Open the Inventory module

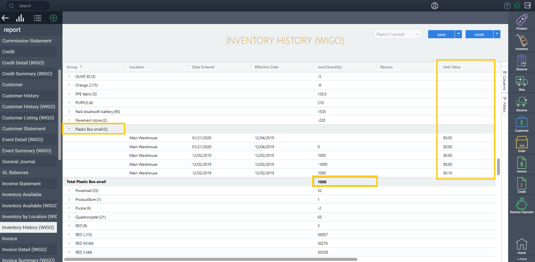[x=522, y=42]
